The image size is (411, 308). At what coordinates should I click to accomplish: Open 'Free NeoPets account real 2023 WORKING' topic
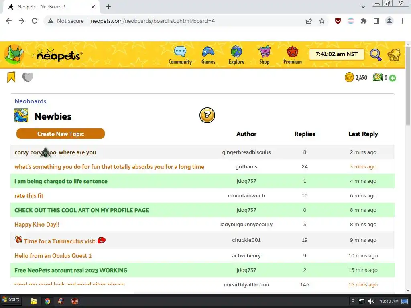point(71,270)
